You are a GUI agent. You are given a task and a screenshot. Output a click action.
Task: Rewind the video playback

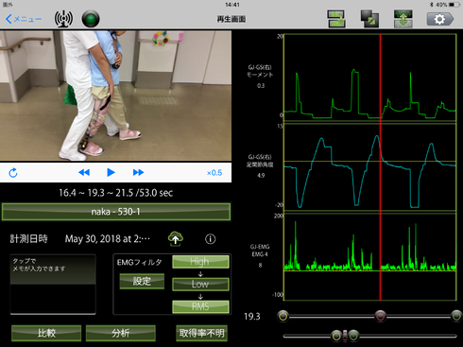click(84, 172)
